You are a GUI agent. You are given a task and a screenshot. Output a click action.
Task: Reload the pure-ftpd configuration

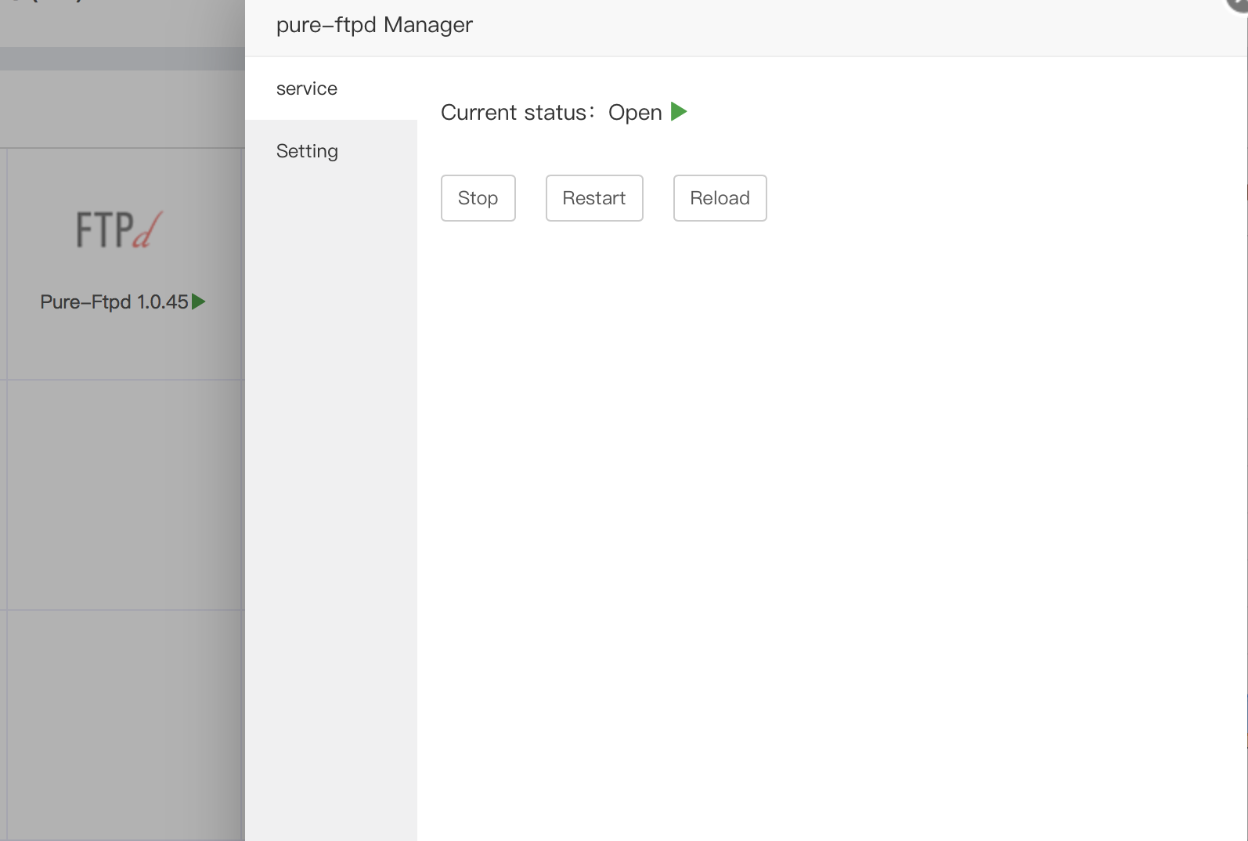[720, 198]
